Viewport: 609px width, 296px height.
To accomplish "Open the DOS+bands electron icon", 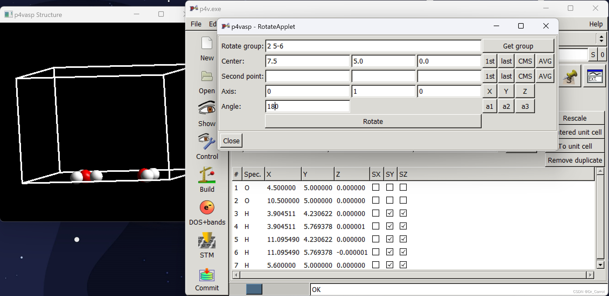I will pyautogui.click(x=207, y=207).
